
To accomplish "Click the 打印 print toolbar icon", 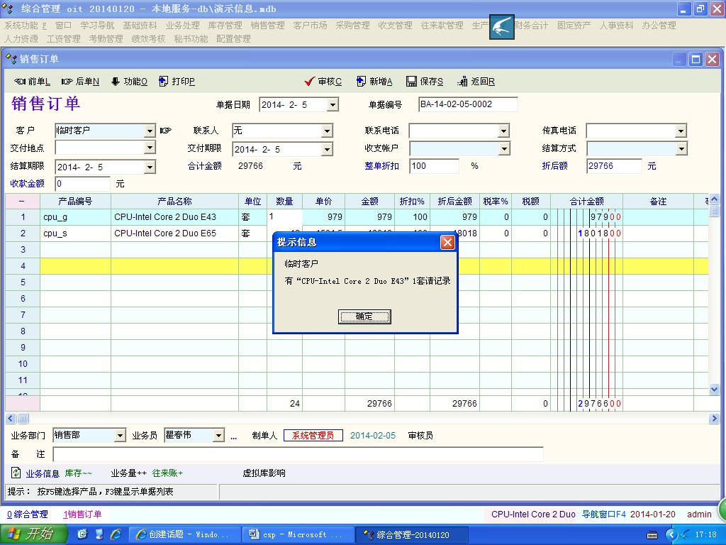I will pyautogui.click(x=164, y=82).
